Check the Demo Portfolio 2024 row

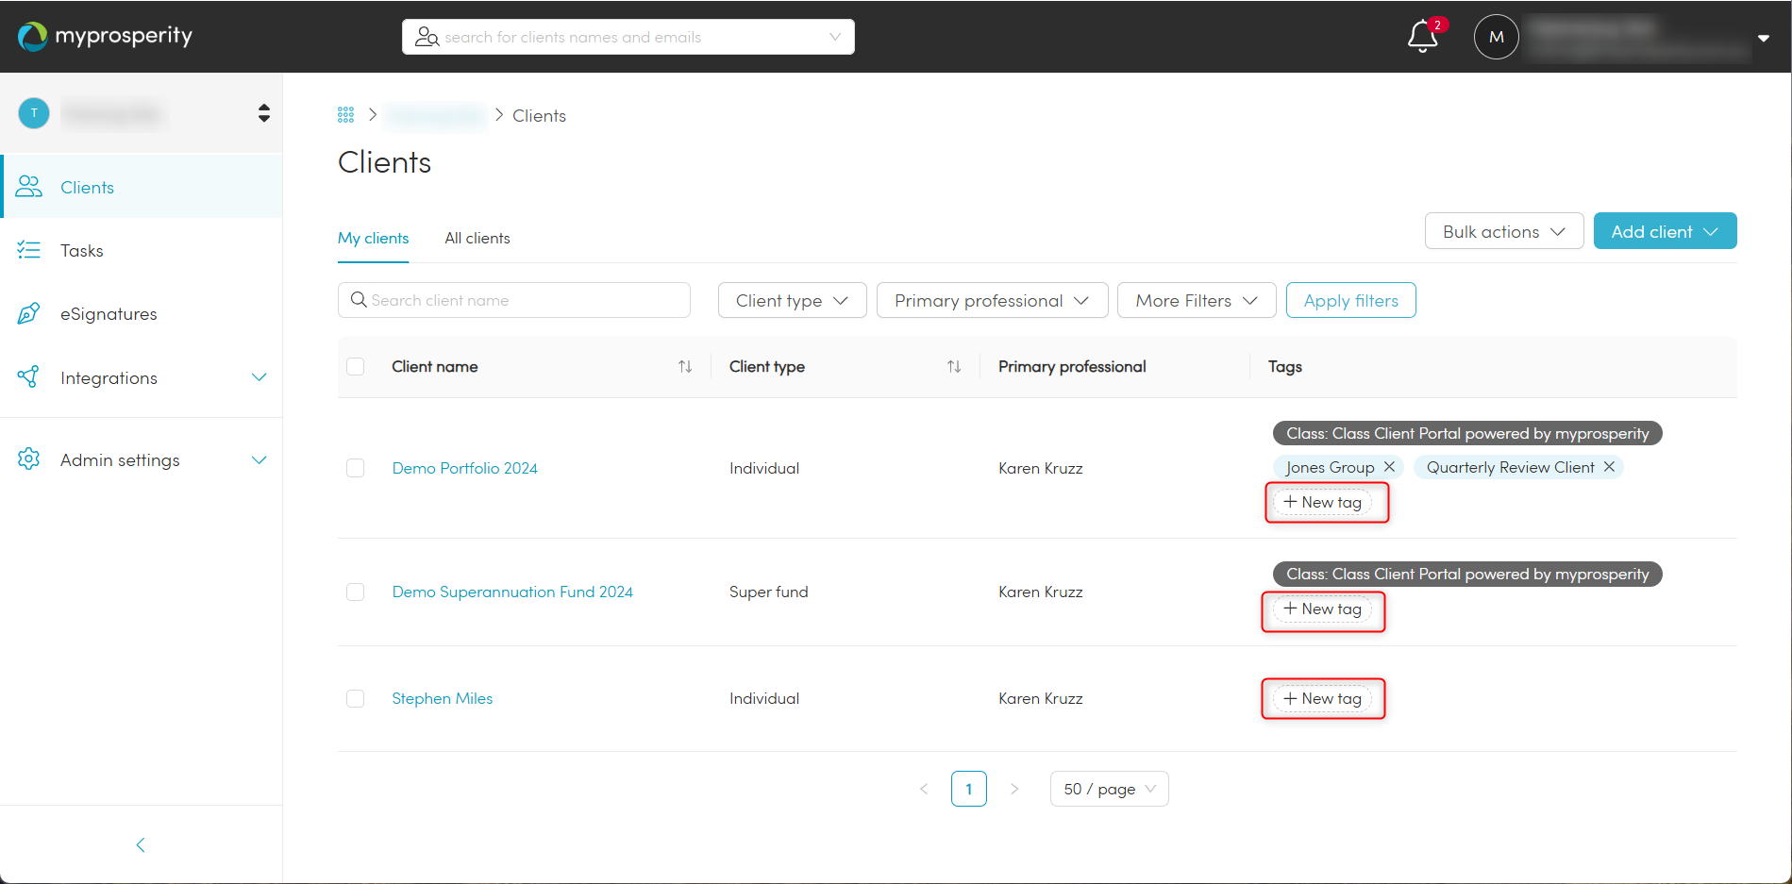coord(356,468)
